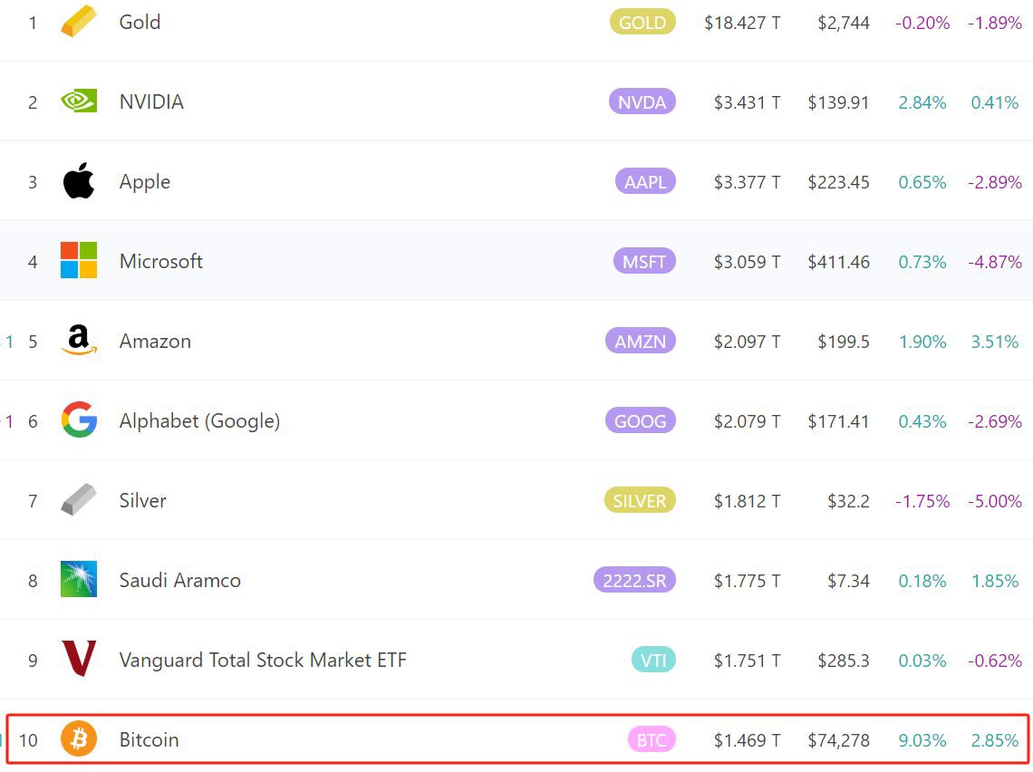This screenshot has width=1033, height=772.
Task: Click the Apple logo icon
Action: point(79,180)
